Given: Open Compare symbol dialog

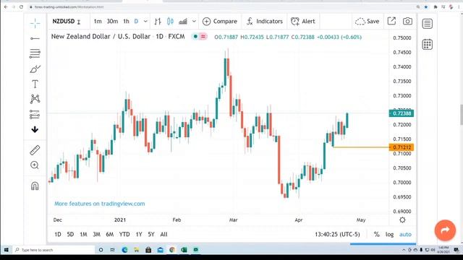Looking at the screenshot, I should (x=220, y=21).
